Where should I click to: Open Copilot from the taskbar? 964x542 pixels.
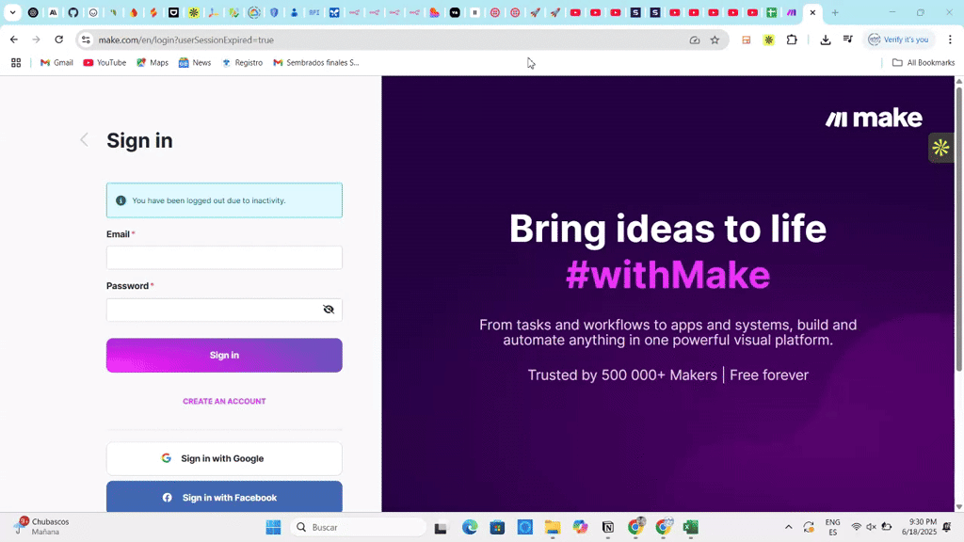click(x=580, y=527)
